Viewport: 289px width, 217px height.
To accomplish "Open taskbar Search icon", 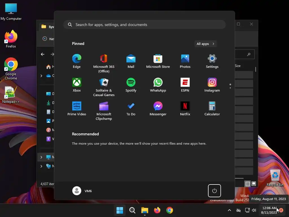I will click(x=132, y=210).
